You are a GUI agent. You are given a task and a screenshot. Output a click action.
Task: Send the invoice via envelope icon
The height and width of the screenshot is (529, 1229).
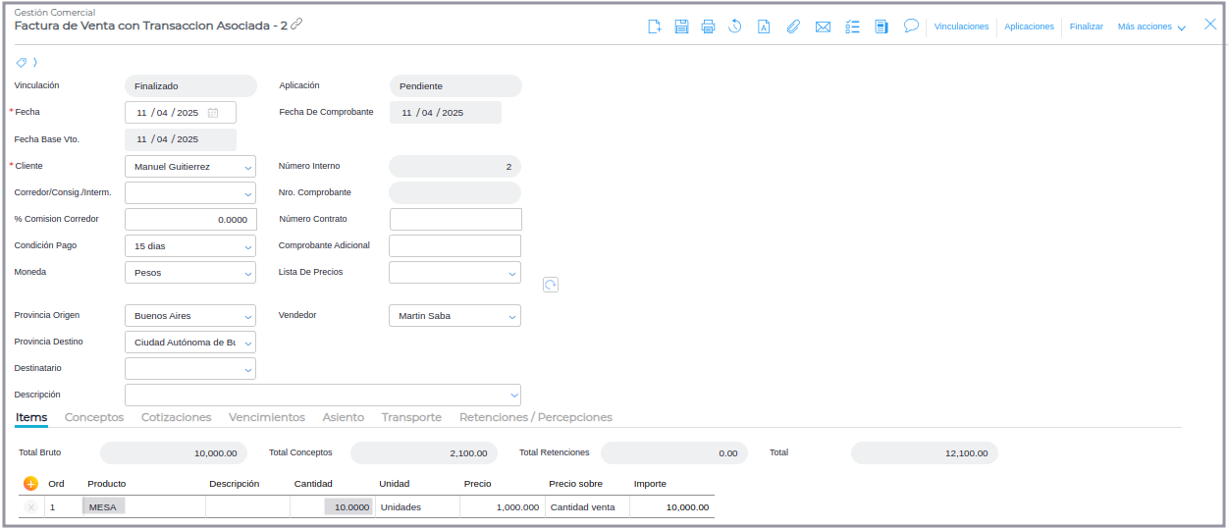(x=824, y=26)
